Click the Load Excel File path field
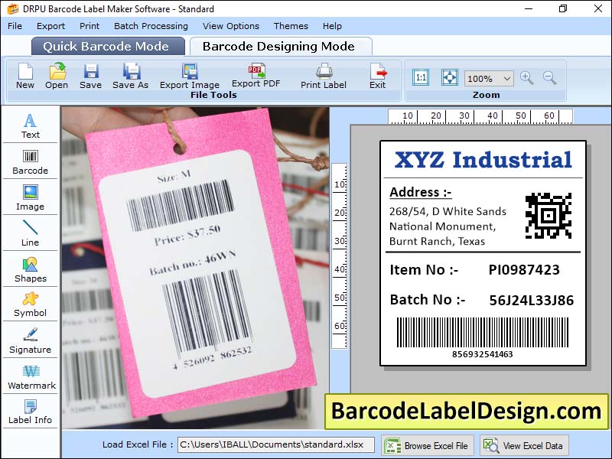The height and width of the screenshot is (459, 612). [275, 444]
